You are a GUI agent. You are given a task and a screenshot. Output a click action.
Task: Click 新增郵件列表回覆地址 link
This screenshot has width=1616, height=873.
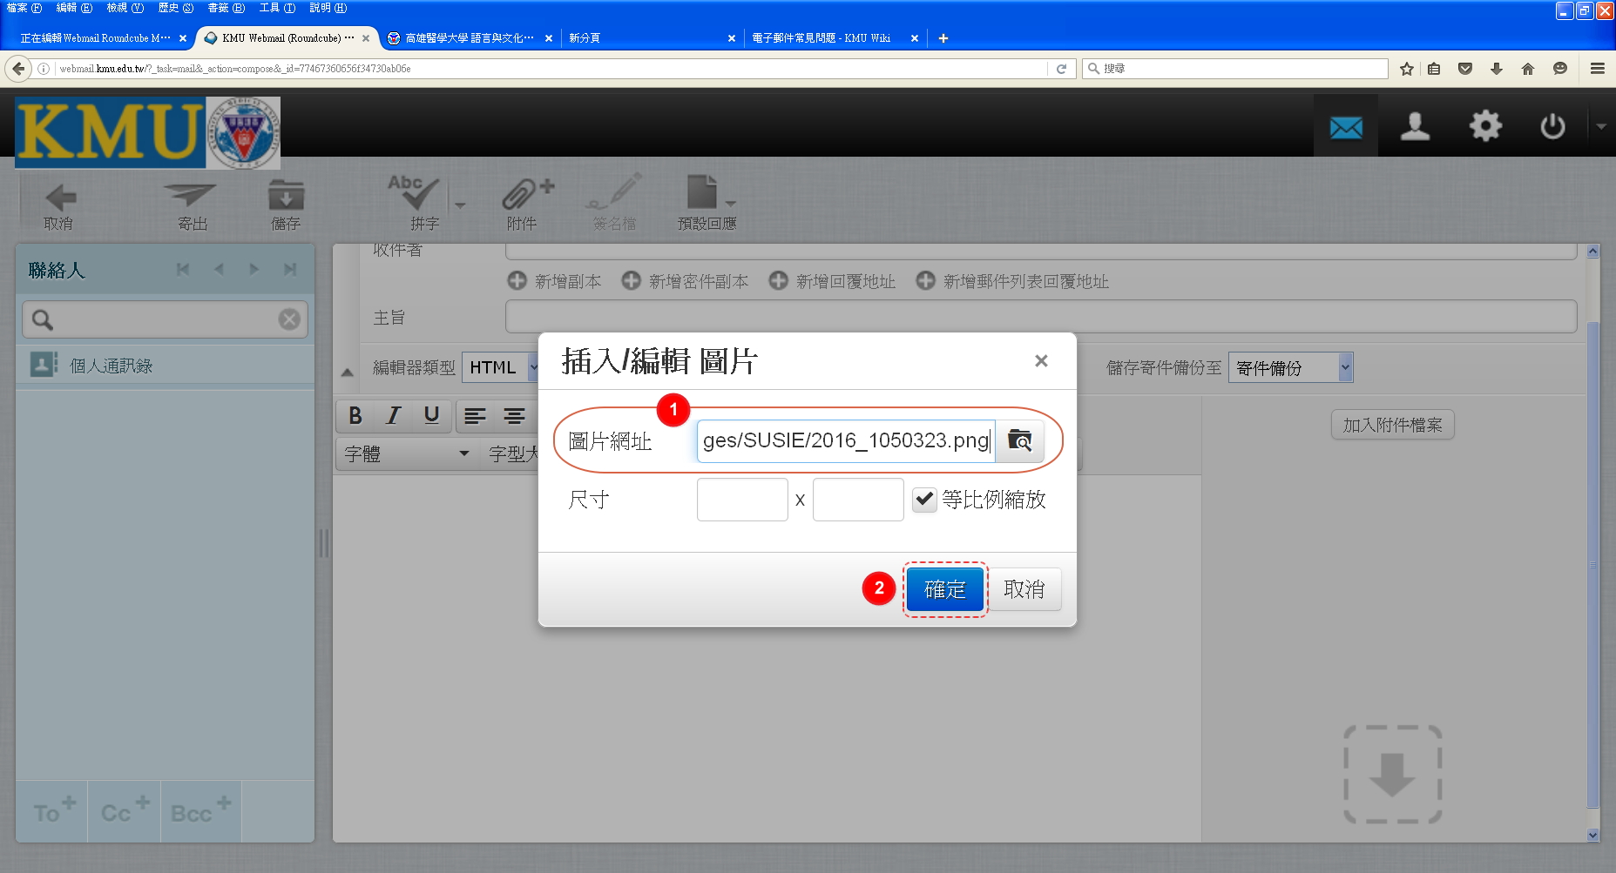(1012, 281)
